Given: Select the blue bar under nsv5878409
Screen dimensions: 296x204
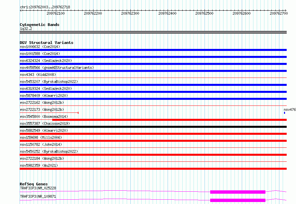Looking at the screenshot, I should click(x=153, y=99).
